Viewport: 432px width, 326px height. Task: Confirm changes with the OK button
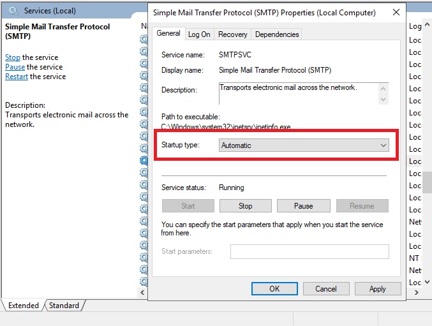click(274, 289)
